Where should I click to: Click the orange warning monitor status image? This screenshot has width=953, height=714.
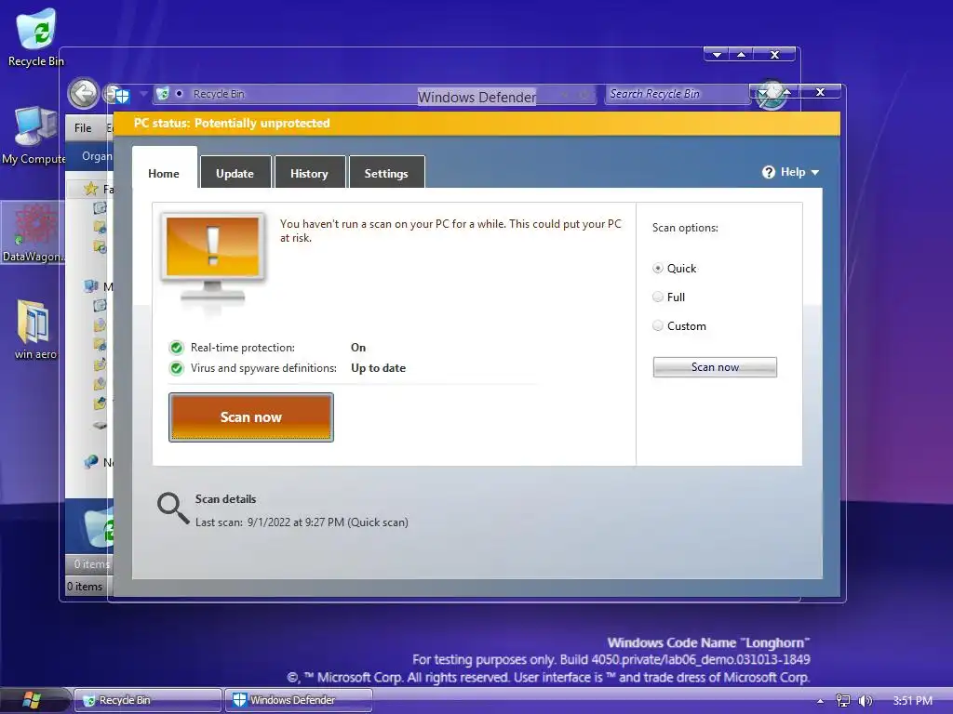tap(213, 258)
